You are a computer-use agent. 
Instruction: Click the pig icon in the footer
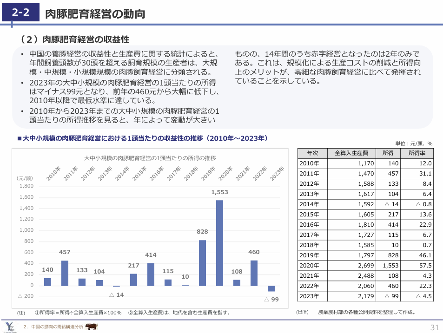91,327
